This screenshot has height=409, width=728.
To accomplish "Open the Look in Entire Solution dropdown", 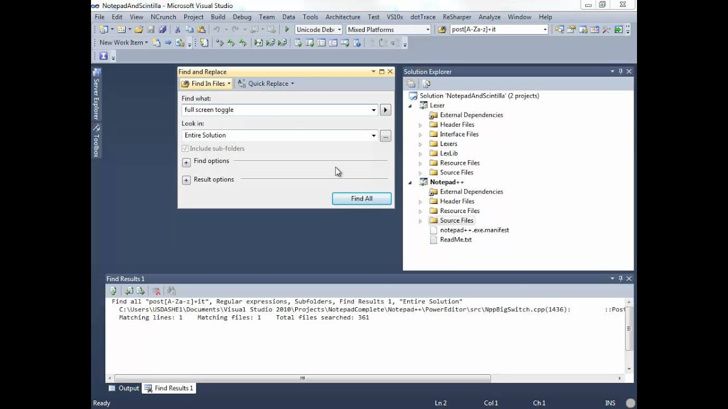I will (x=374, y=136).
